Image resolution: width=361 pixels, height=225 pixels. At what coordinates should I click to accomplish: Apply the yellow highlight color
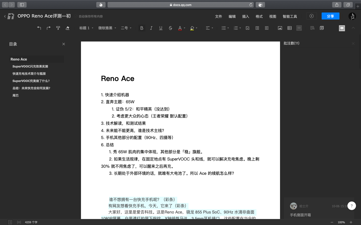coord(192,28)
